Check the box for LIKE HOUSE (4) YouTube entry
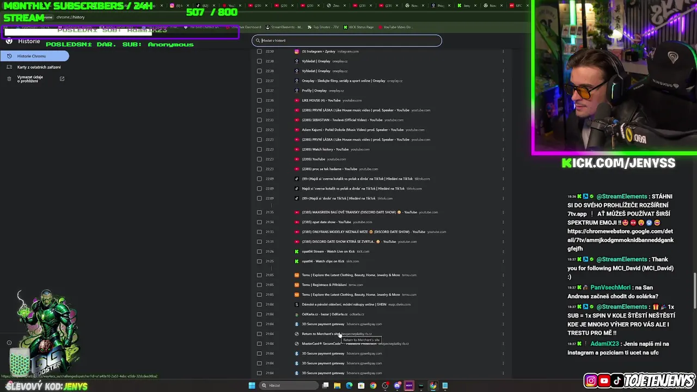697x392 pixels. [x=259, y=100]
